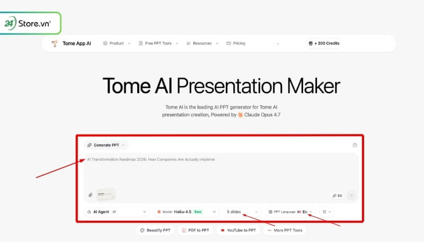424x242 pixels.
Task: Click the Resources icon in navbar
Action: pyautogui.click(x=189, y=43)
